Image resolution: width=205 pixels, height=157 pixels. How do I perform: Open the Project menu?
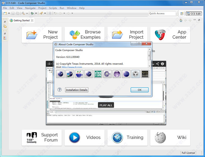[x=42, y=8]
